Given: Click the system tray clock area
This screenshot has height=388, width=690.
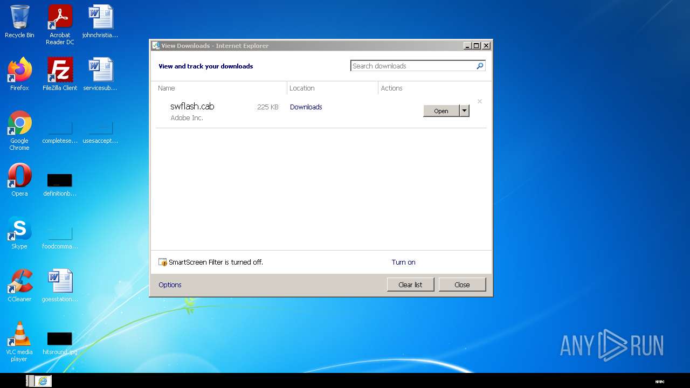Looking at the screenshot, I should point(659,382).
